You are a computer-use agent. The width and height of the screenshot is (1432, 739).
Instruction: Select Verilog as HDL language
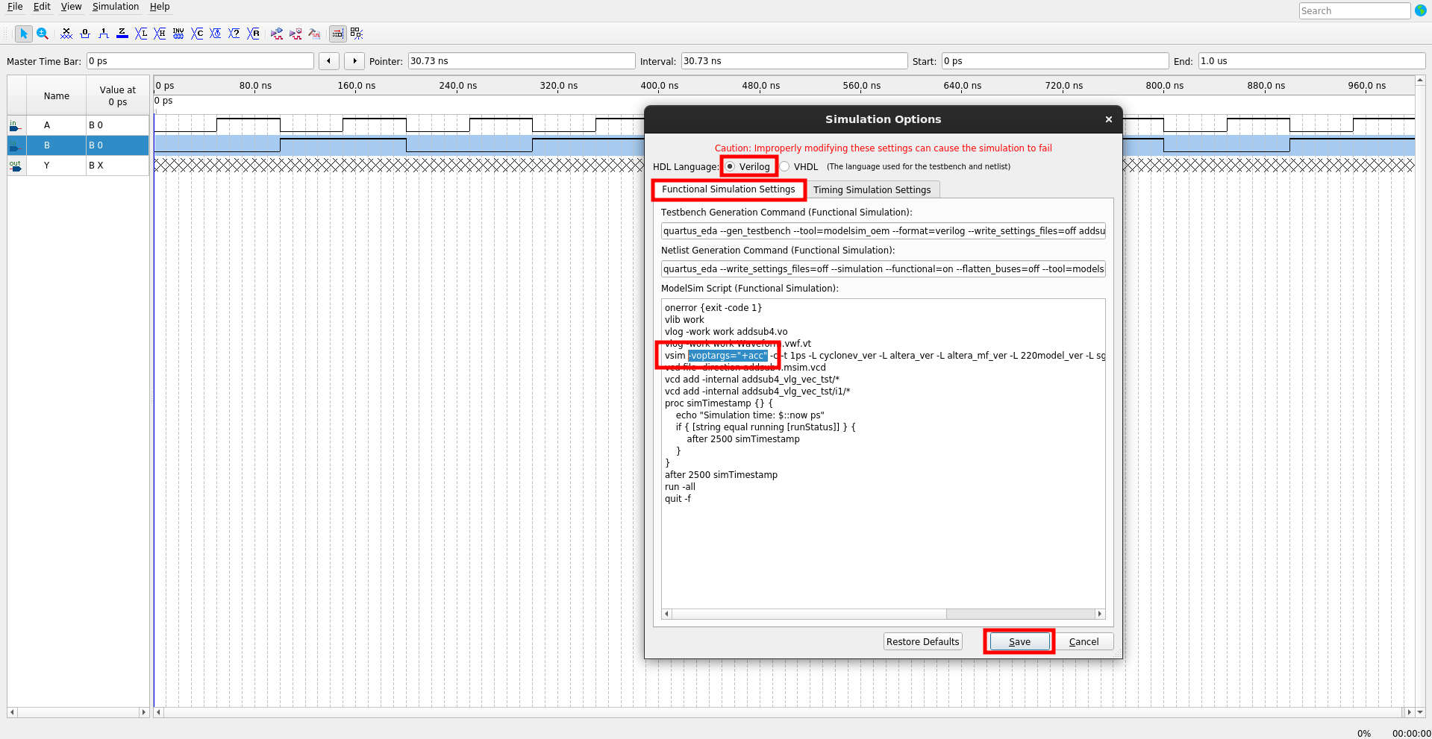pyautogui.click(x=748, y=166)
